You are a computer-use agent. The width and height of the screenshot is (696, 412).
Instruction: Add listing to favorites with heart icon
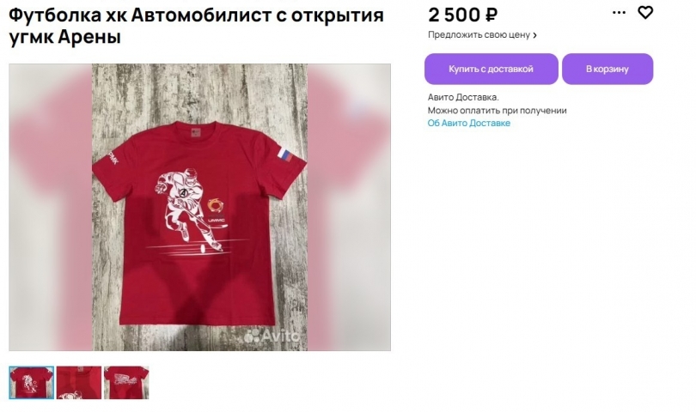pyautogui.click(x=645, y=12)
